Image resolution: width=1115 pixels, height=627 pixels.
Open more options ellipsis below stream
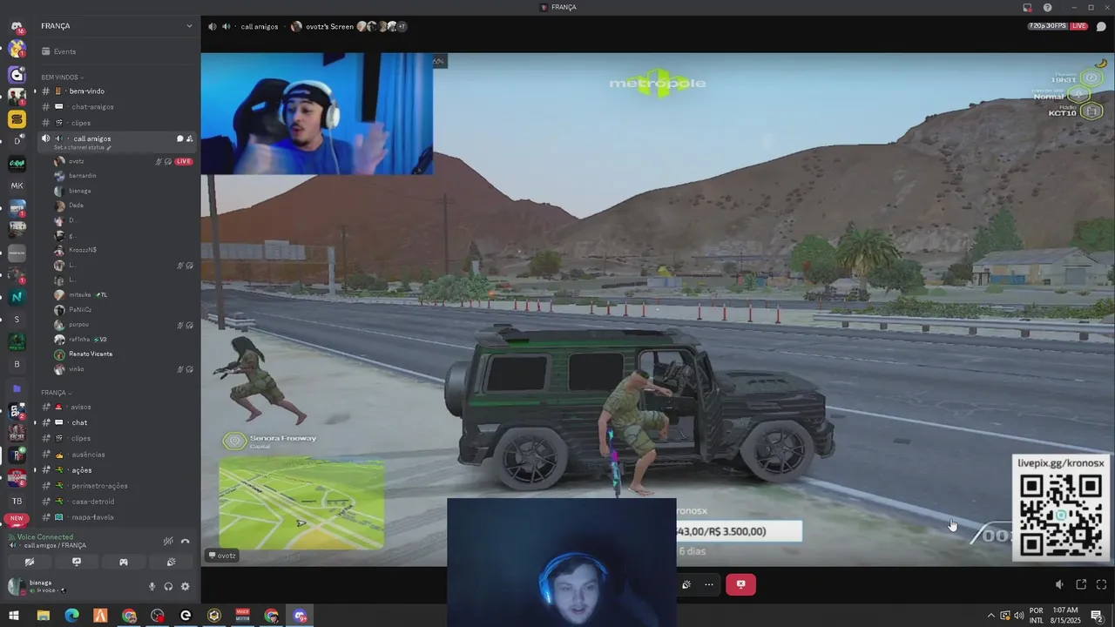point(709,584)
